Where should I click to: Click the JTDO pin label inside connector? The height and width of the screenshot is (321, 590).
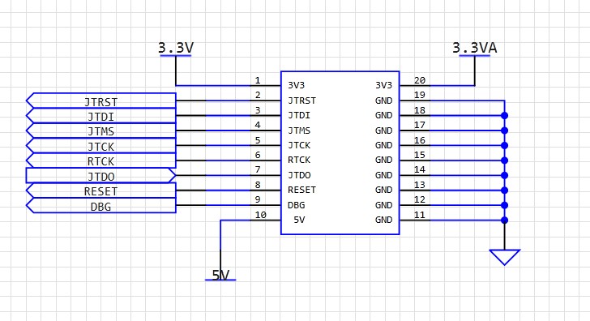click(x=299, y=175)
